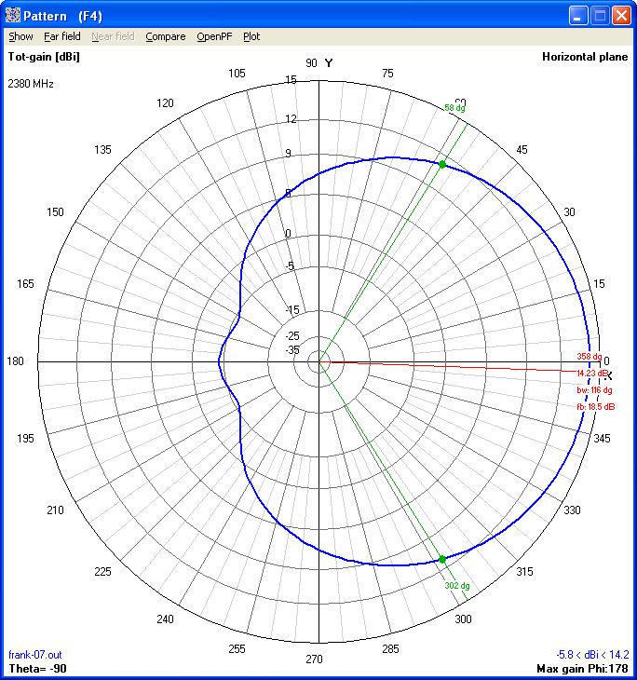637x680 pixels.
Task: Click the Horizontal plane label
Action: 585,57
